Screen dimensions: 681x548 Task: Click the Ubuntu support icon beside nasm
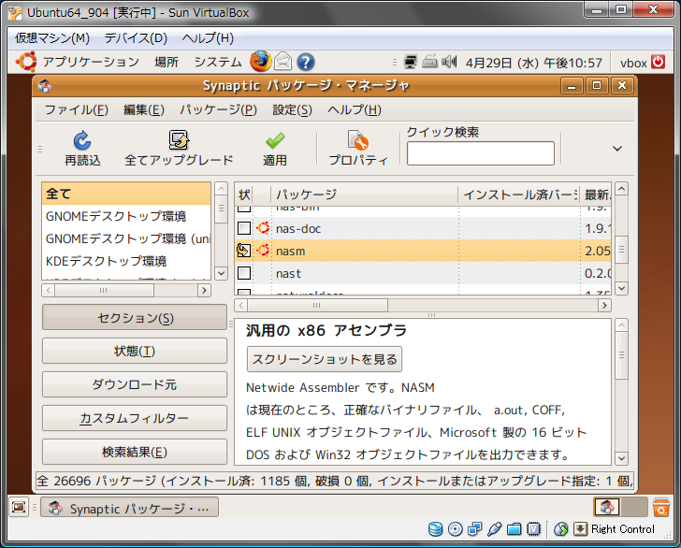tap(263, 251)
